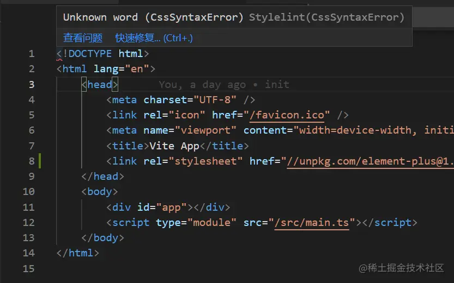Click the type="module" attribute

196,223
